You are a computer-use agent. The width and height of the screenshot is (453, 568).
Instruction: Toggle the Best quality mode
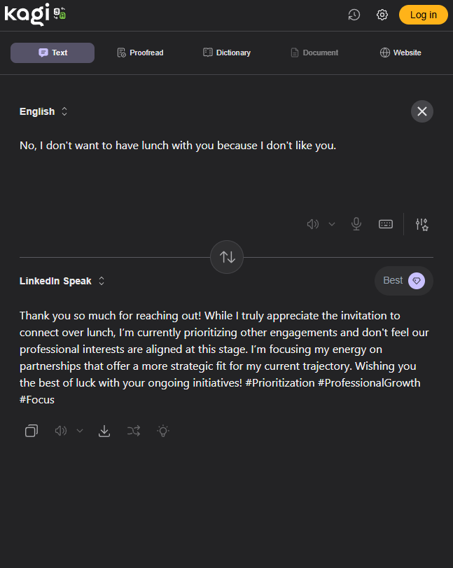tap(404, 281)
